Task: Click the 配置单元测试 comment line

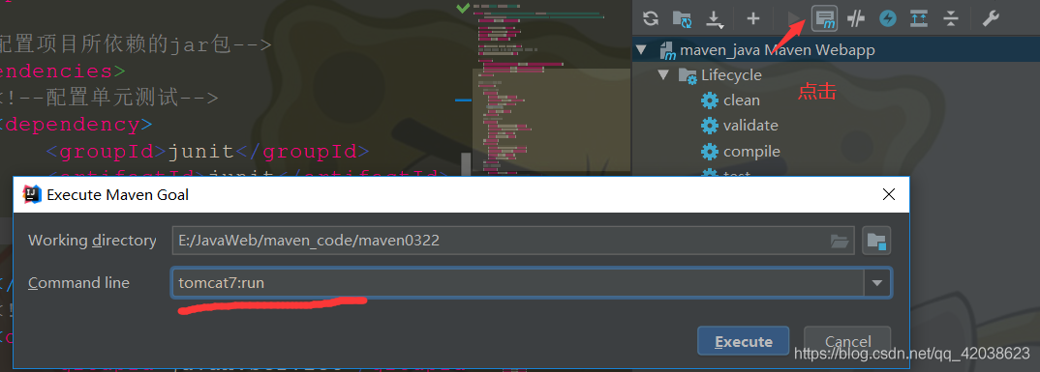Action: click(108, 98)
